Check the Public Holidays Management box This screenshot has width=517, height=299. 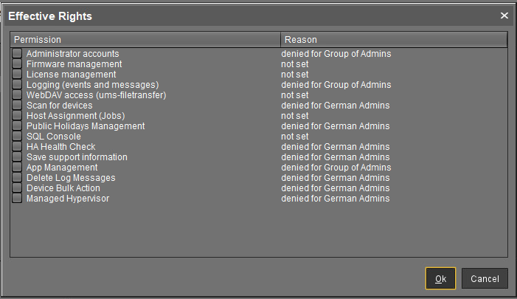point(17,126)
